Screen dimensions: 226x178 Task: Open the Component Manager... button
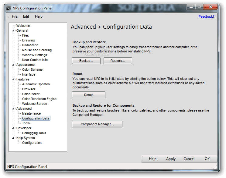pos(97,124)
